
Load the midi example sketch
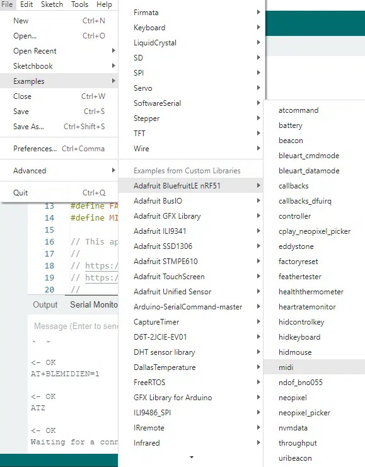click(314, 367)
